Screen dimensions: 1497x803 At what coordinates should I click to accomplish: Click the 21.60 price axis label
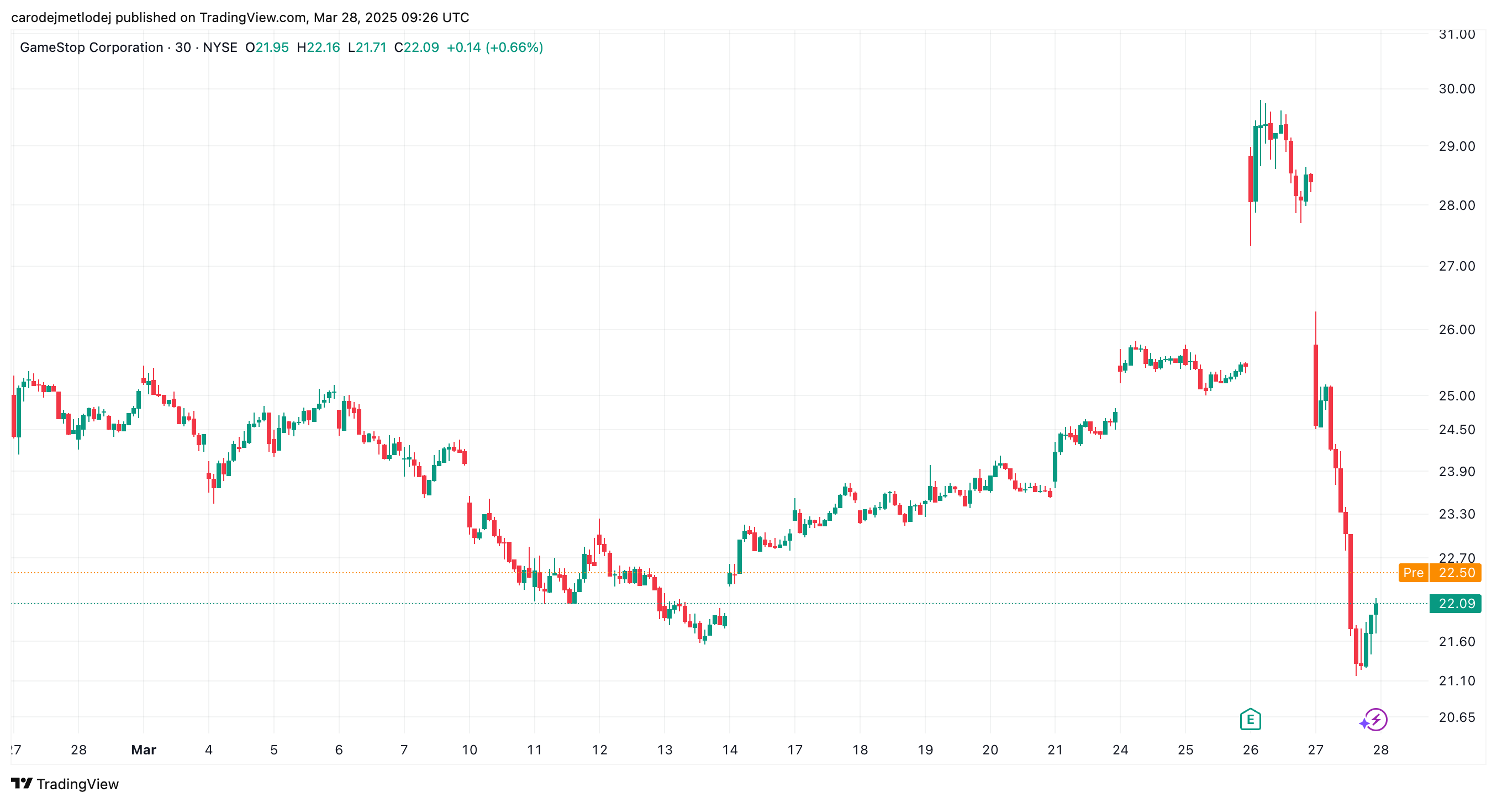pyautogui.click(x=1456, y=642)
